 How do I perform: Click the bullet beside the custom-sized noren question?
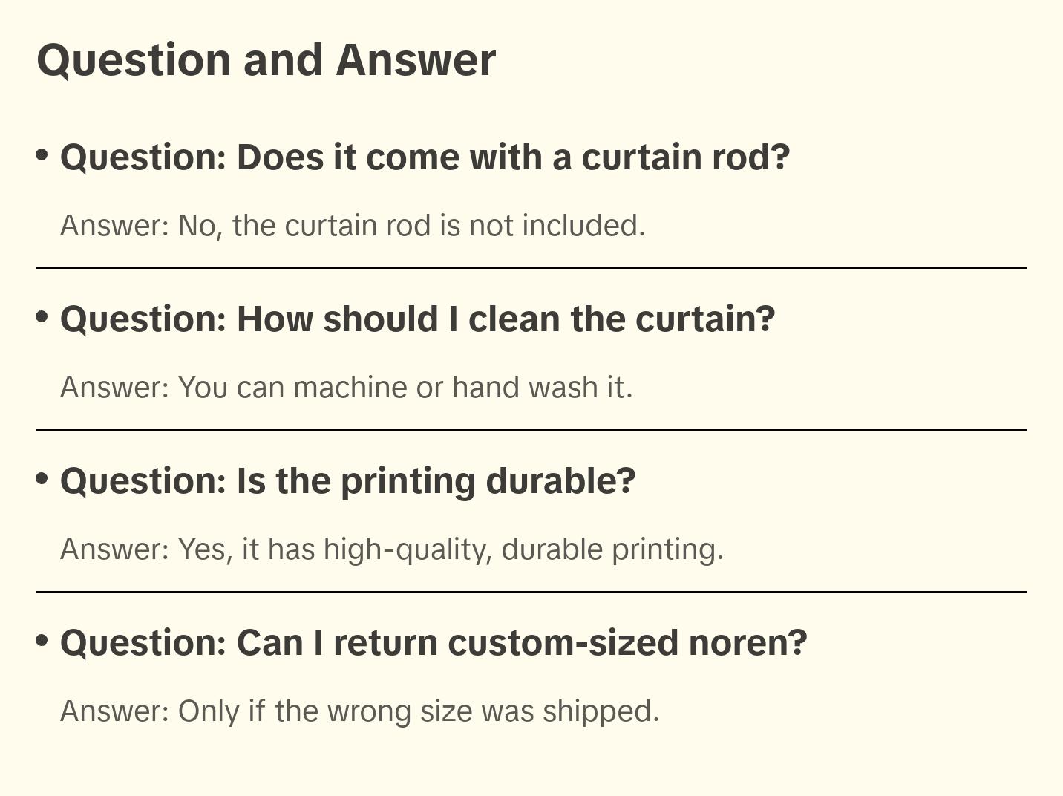tap(42, 641)
